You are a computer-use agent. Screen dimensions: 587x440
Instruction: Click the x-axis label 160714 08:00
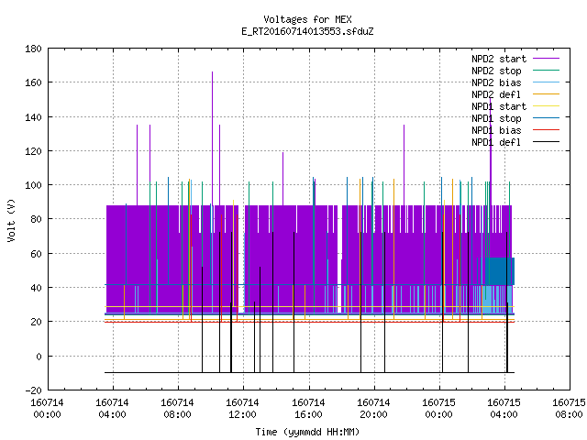tap(177, 409)
